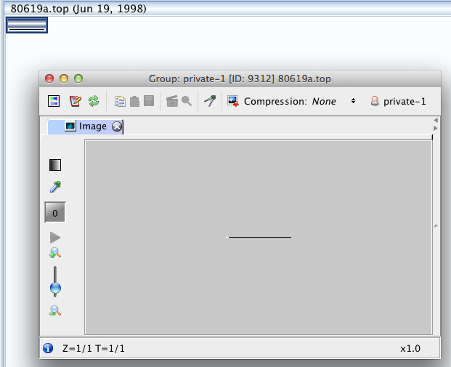
Task: Click the image download icon beside Compression
Action: [232, 101]
